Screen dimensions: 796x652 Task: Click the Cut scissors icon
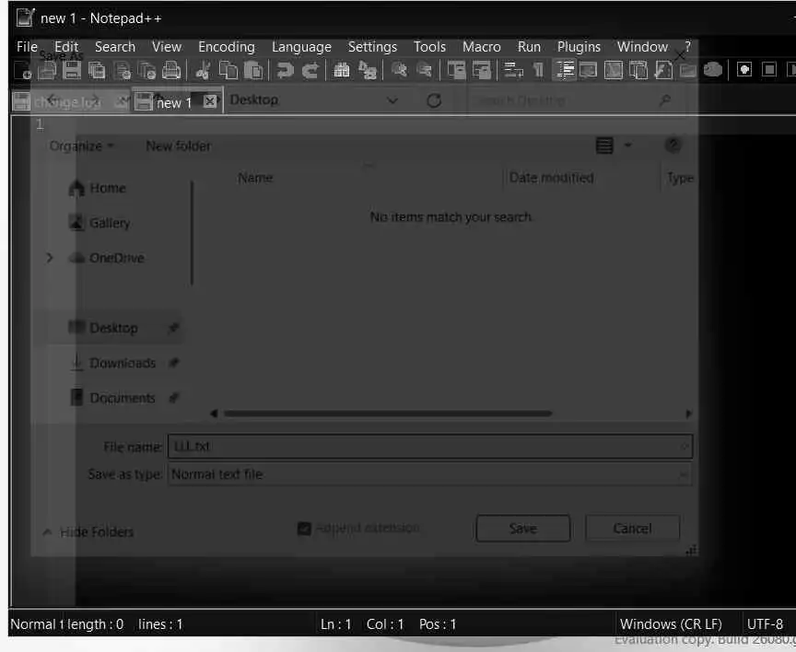(203, 70)
